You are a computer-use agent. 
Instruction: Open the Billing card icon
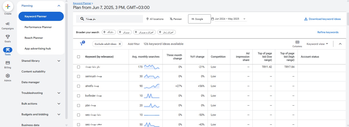point(8,63)
